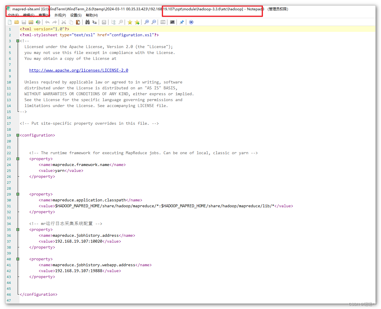
Task: Click the xml version="1.0" declaration line
Action: click(x=44, y=29)
